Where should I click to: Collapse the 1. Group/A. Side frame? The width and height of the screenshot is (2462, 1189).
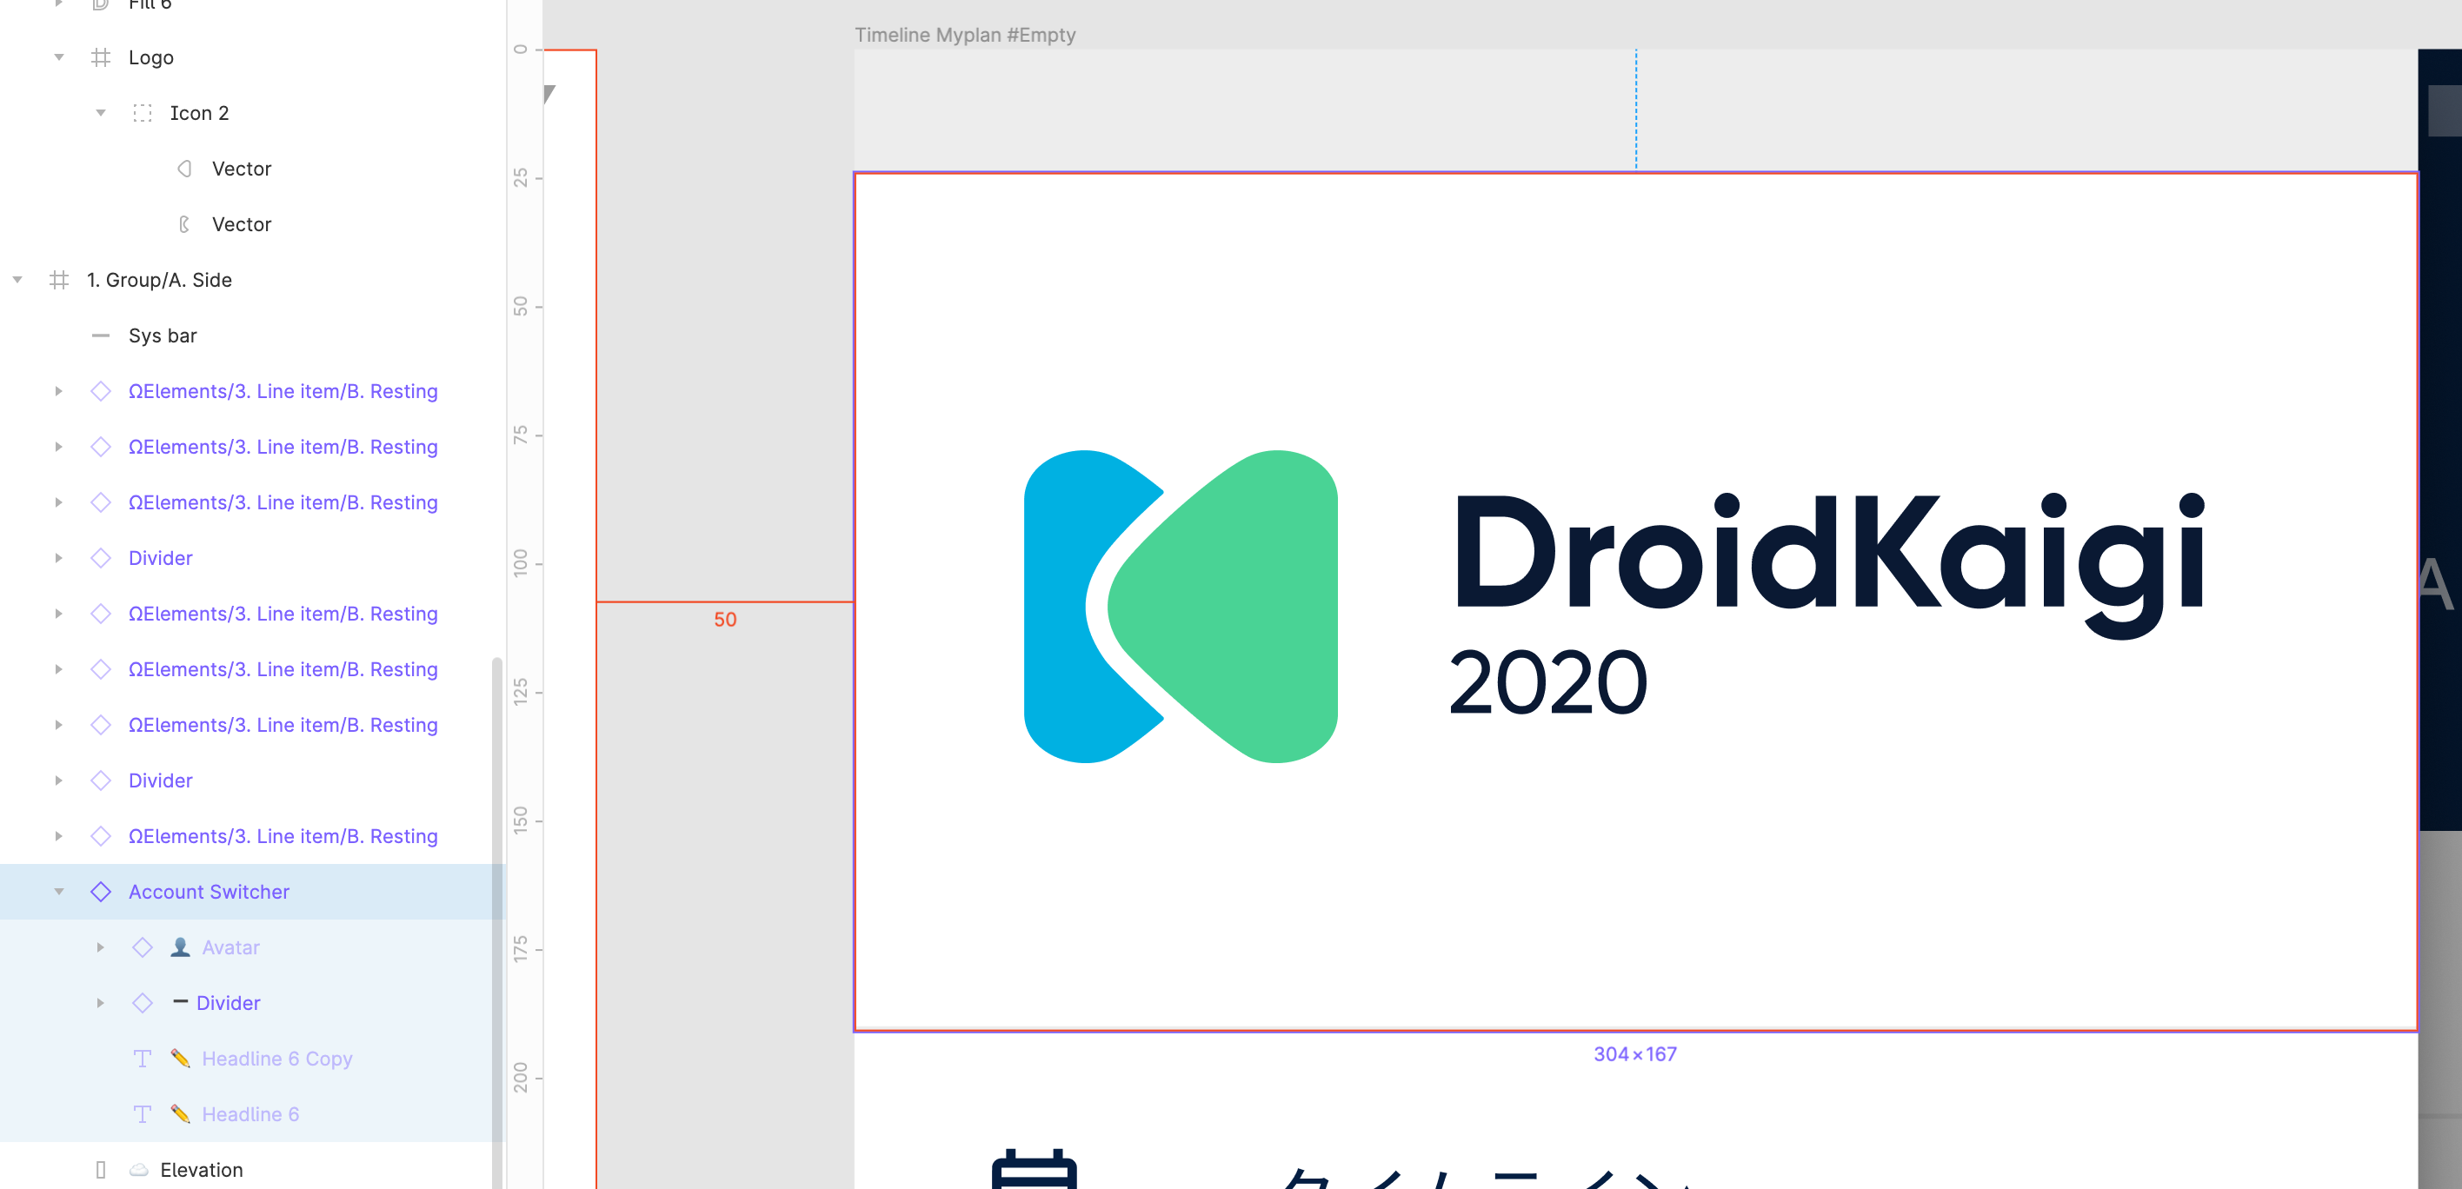point(17,280)
